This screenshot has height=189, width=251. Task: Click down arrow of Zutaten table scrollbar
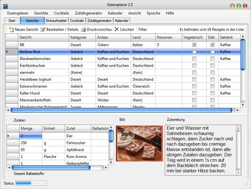(111, 163)
